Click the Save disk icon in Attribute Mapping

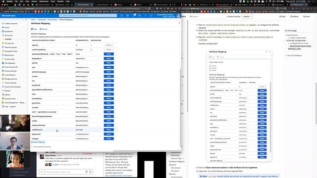pos(32,29)
